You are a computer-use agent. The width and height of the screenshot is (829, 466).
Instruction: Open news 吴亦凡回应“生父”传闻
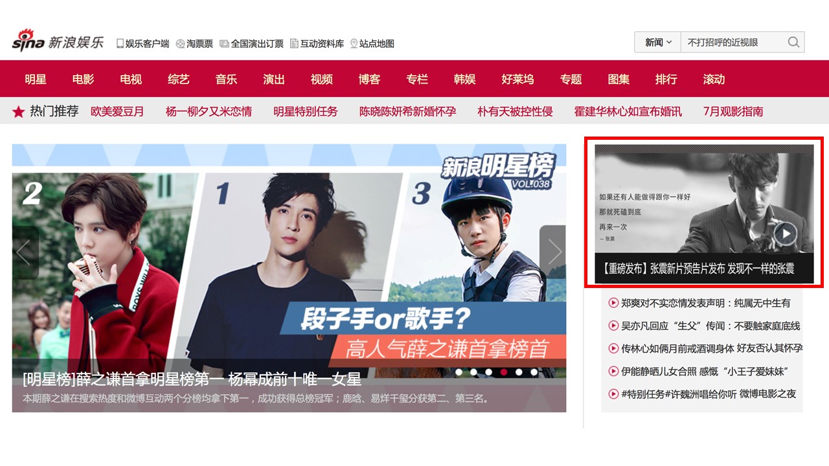point(710,326)
